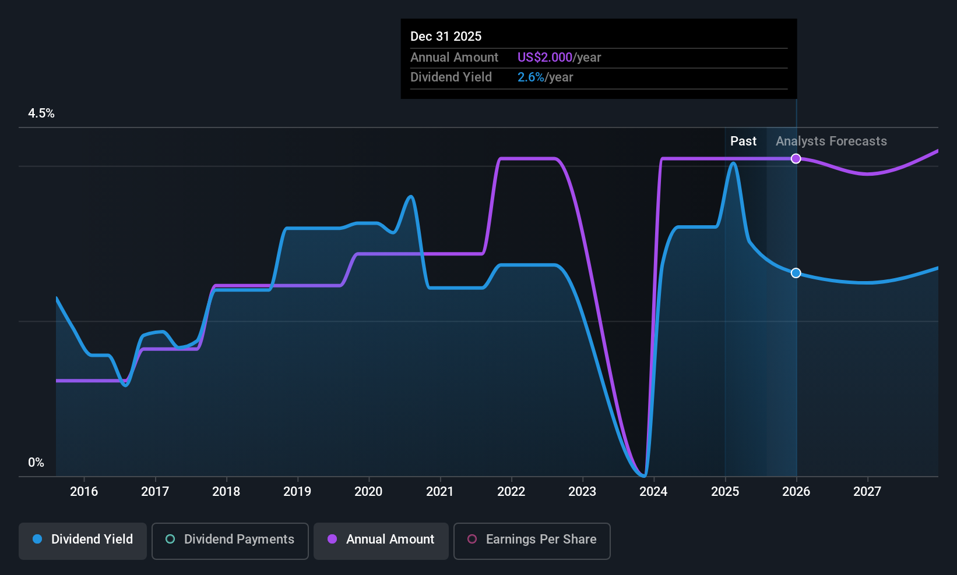This screenshot has height=575, width=957.
Task: Click the 2016 x-axis label
Action: coord(84,492)
